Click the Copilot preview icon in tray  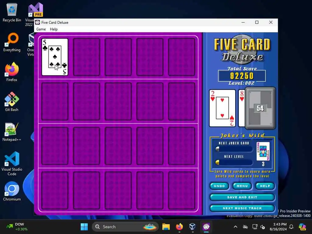click(x=302, y=227)
